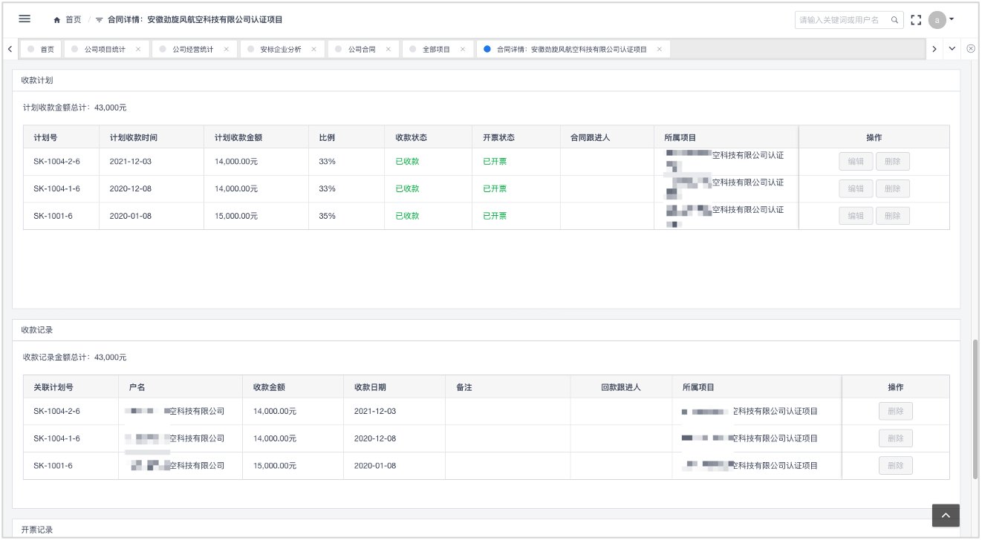Toggle fullscreen mode icon

916,20
